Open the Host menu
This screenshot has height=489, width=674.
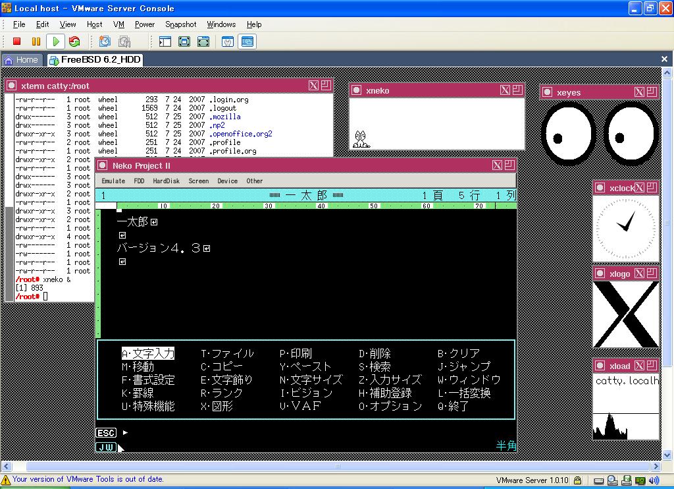pos(95,24)
